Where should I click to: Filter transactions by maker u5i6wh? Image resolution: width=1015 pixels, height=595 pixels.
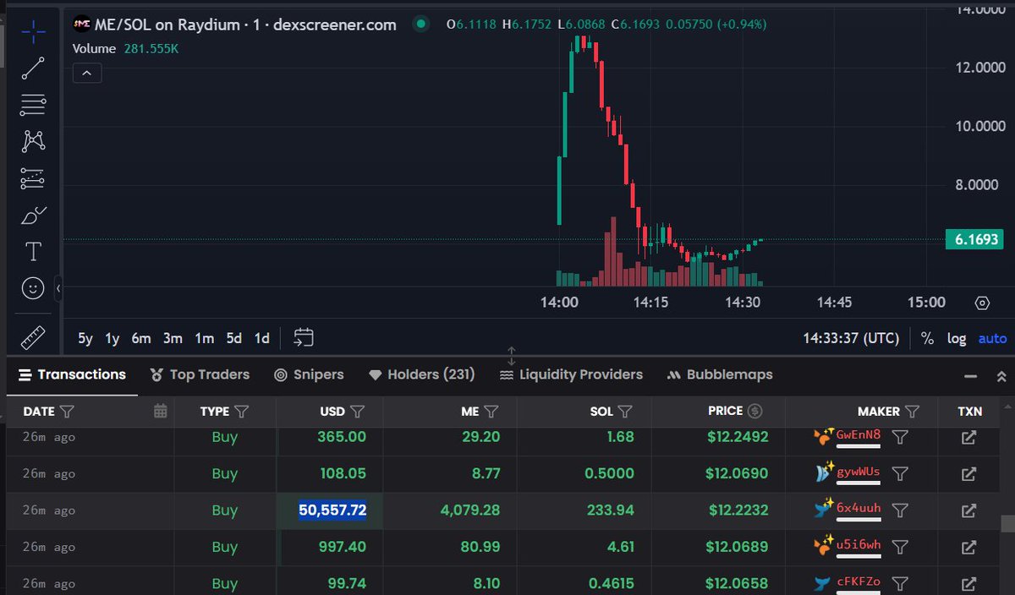click(901, 547)
